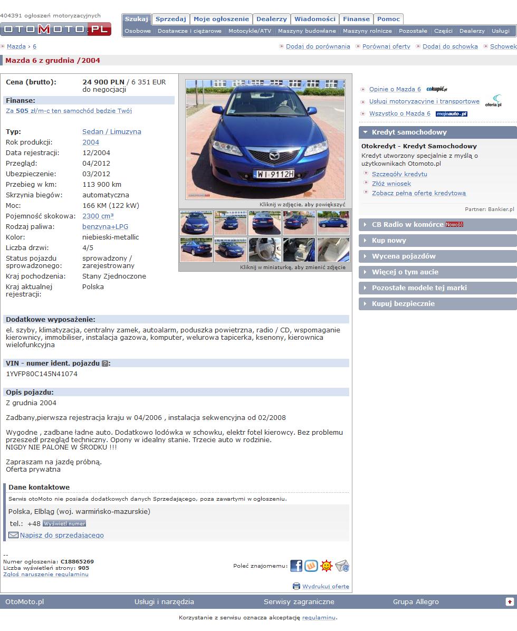Click the price 24 900 PLN

[103, 82]
